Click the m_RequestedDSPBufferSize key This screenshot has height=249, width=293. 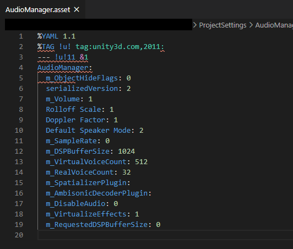tap(96, 225)
